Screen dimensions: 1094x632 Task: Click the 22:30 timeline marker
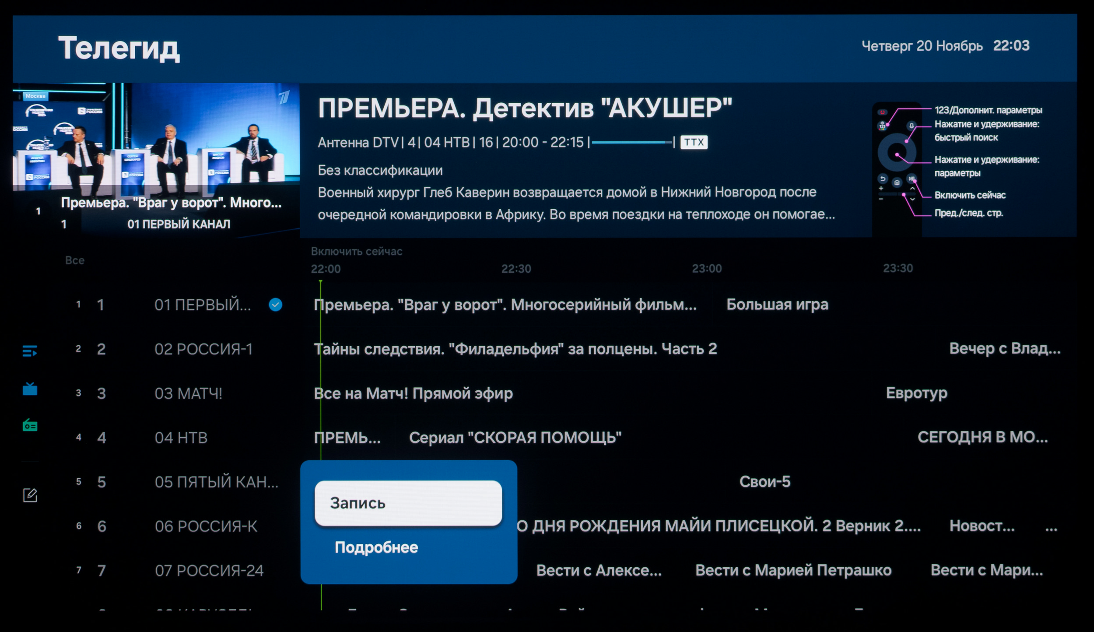[x=516, y=269]
